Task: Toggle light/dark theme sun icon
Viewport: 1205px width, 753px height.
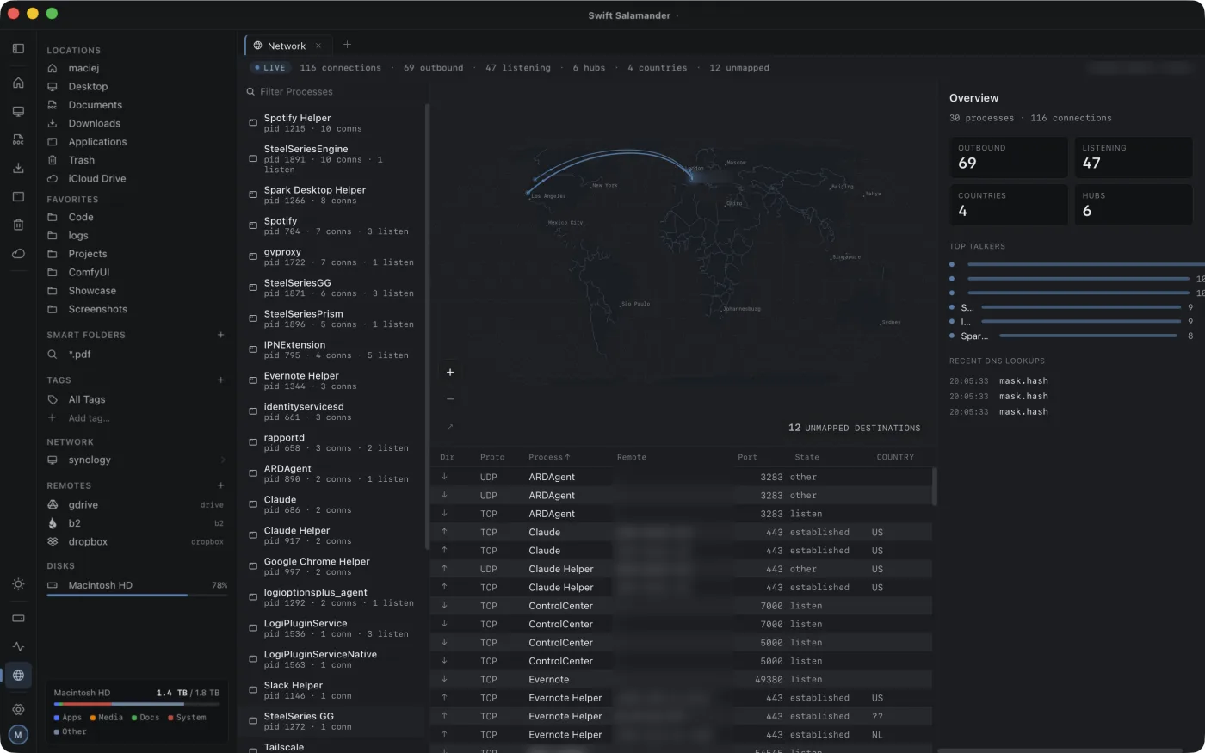Action: point(18,583)
